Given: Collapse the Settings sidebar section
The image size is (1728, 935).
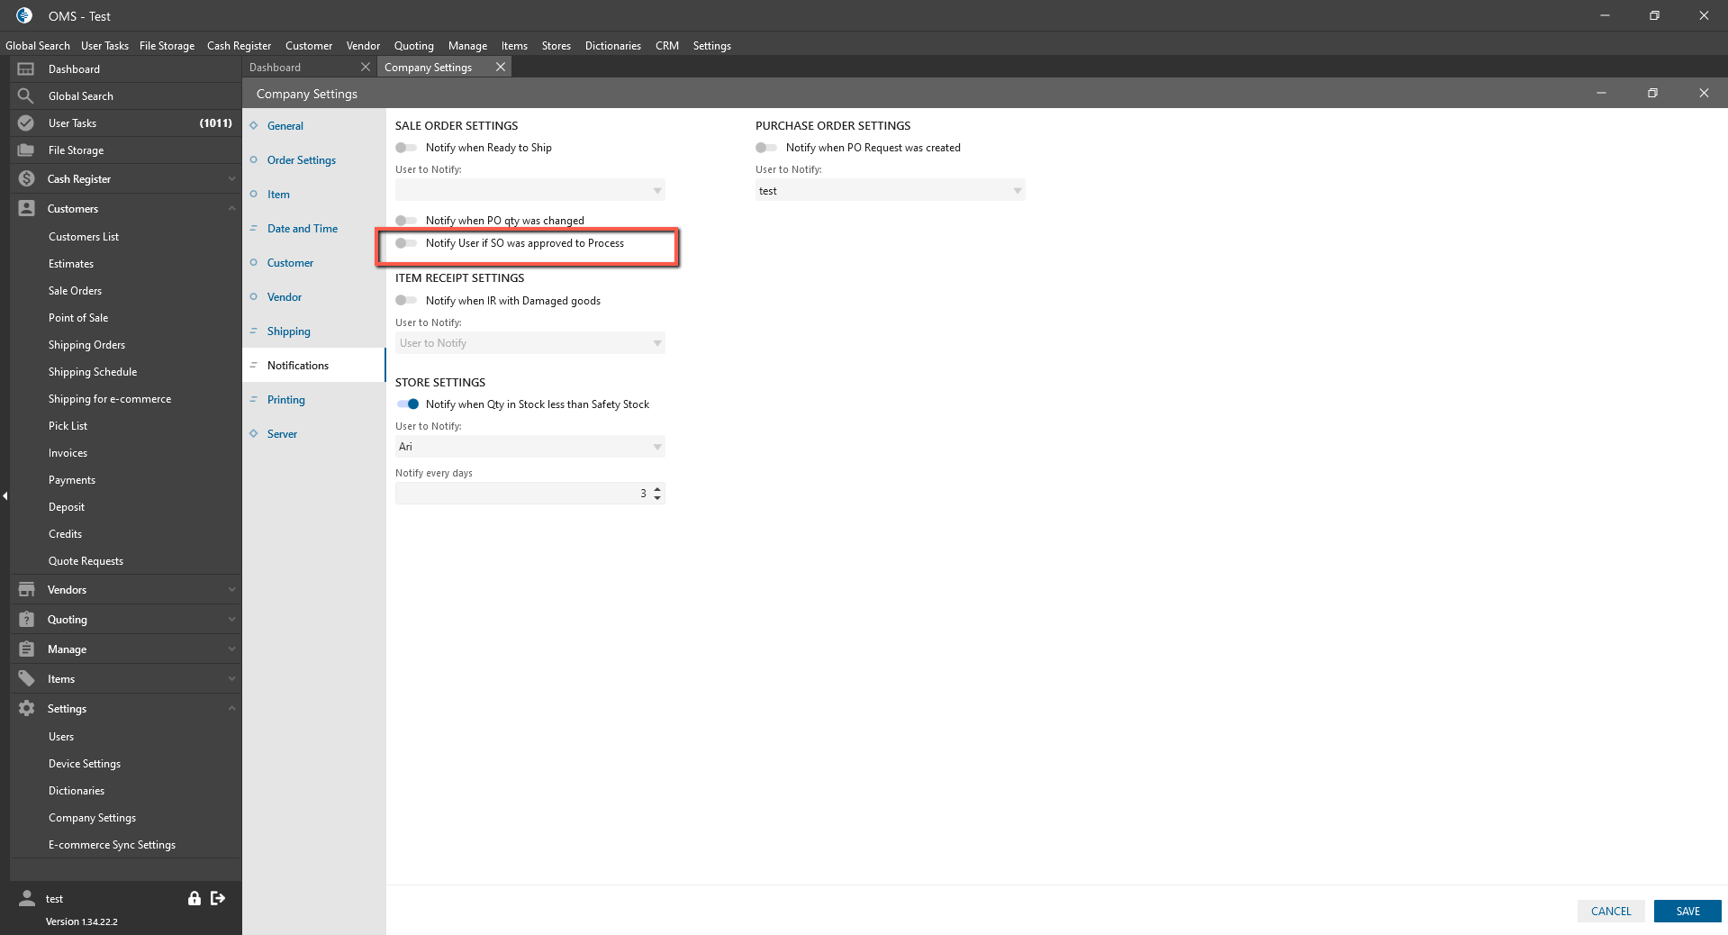Looking at the screenshot, I should tap(231, 709).
